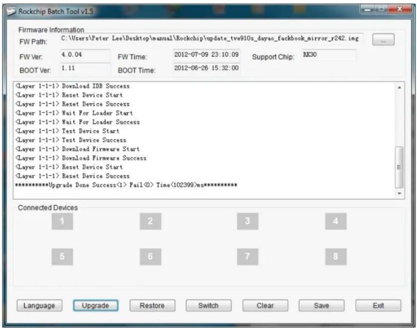The image size is (417, 328).
Task: Select connected device slot 6
Action: pos(150,256)
